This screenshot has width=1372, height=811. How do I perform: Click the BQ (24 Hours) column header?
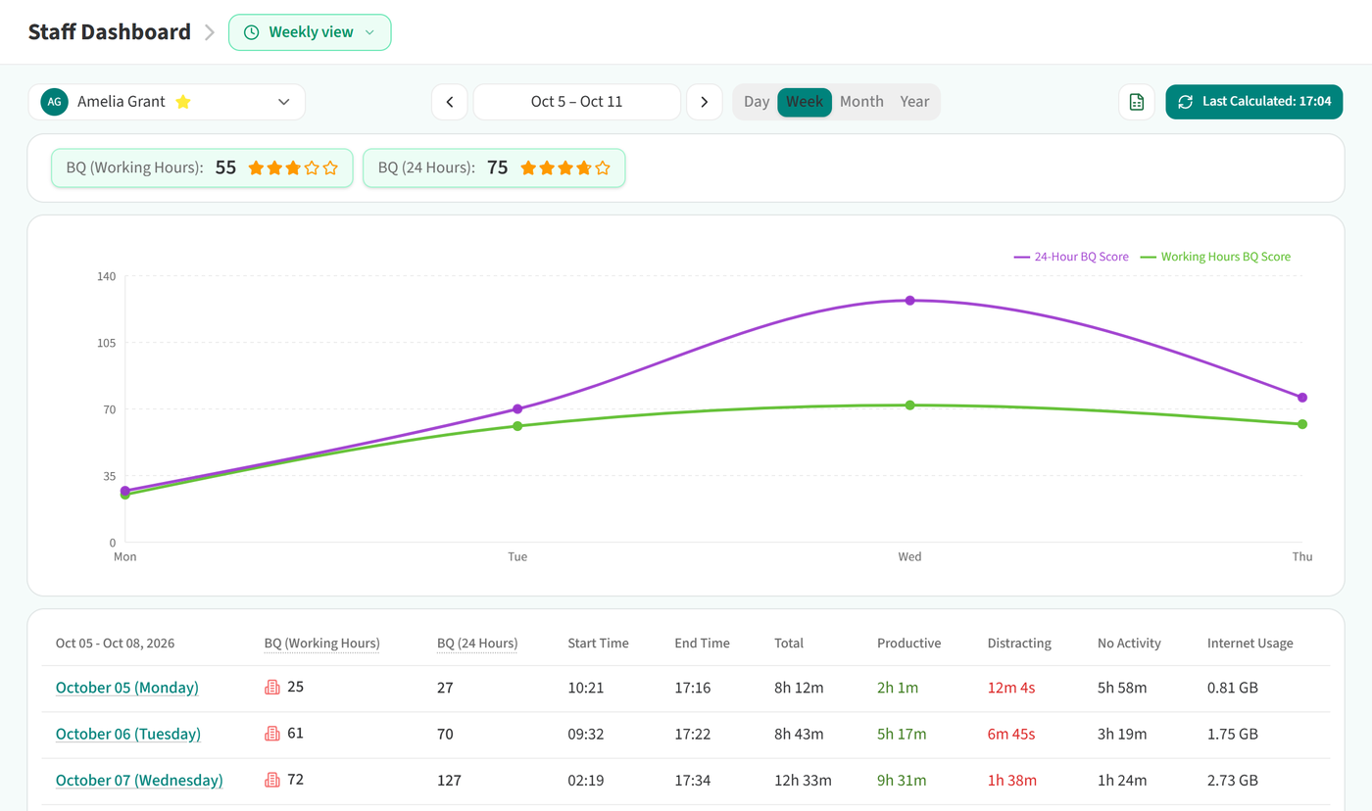tap(477, 644)
